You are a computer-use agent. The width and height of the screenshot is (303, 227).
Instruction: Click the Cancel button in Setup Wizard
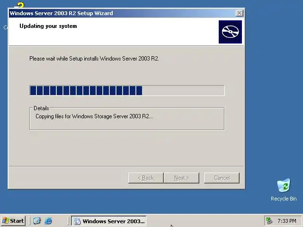click(x=222, y=178)
